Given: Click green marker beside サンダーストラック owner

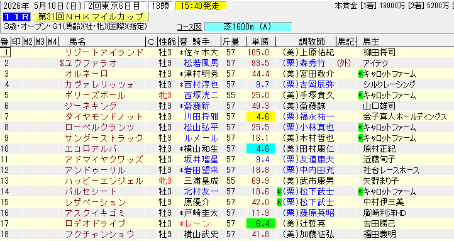Looking at the screenshot, I should pos(360,138).
